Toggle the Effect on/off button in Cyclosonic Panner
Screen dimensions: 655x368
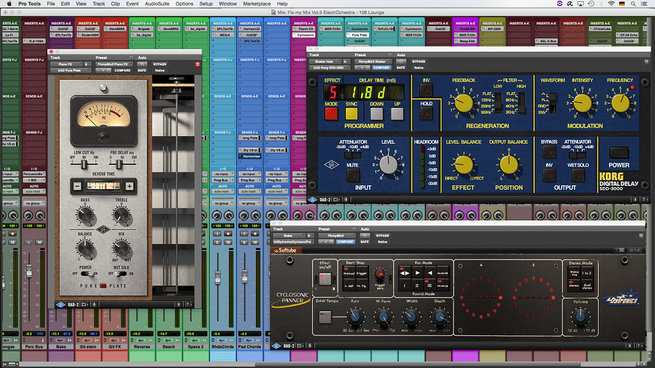pos(325,279)
